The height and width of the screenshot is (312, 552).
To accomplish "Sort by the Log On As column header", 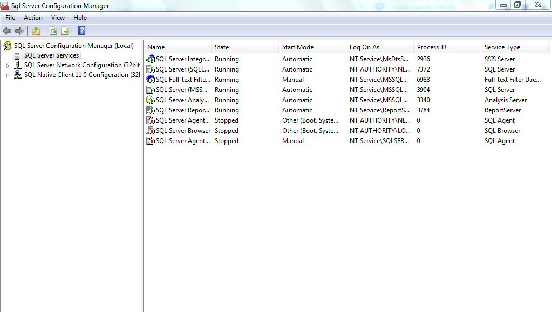I will pyautogui.click(x=380, y=47).
